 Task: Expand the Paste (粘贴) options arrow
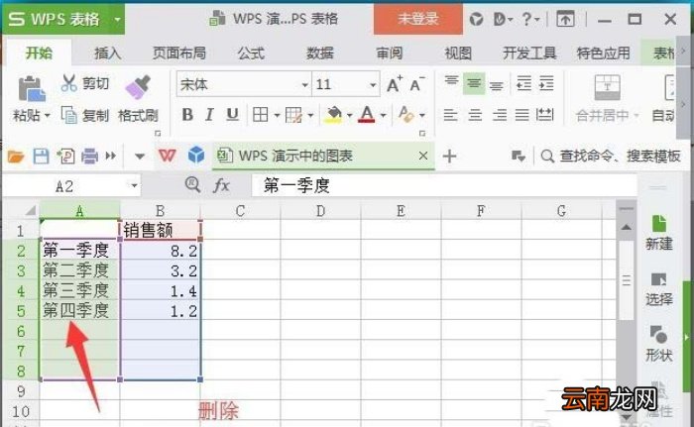(x=48, y=116)
